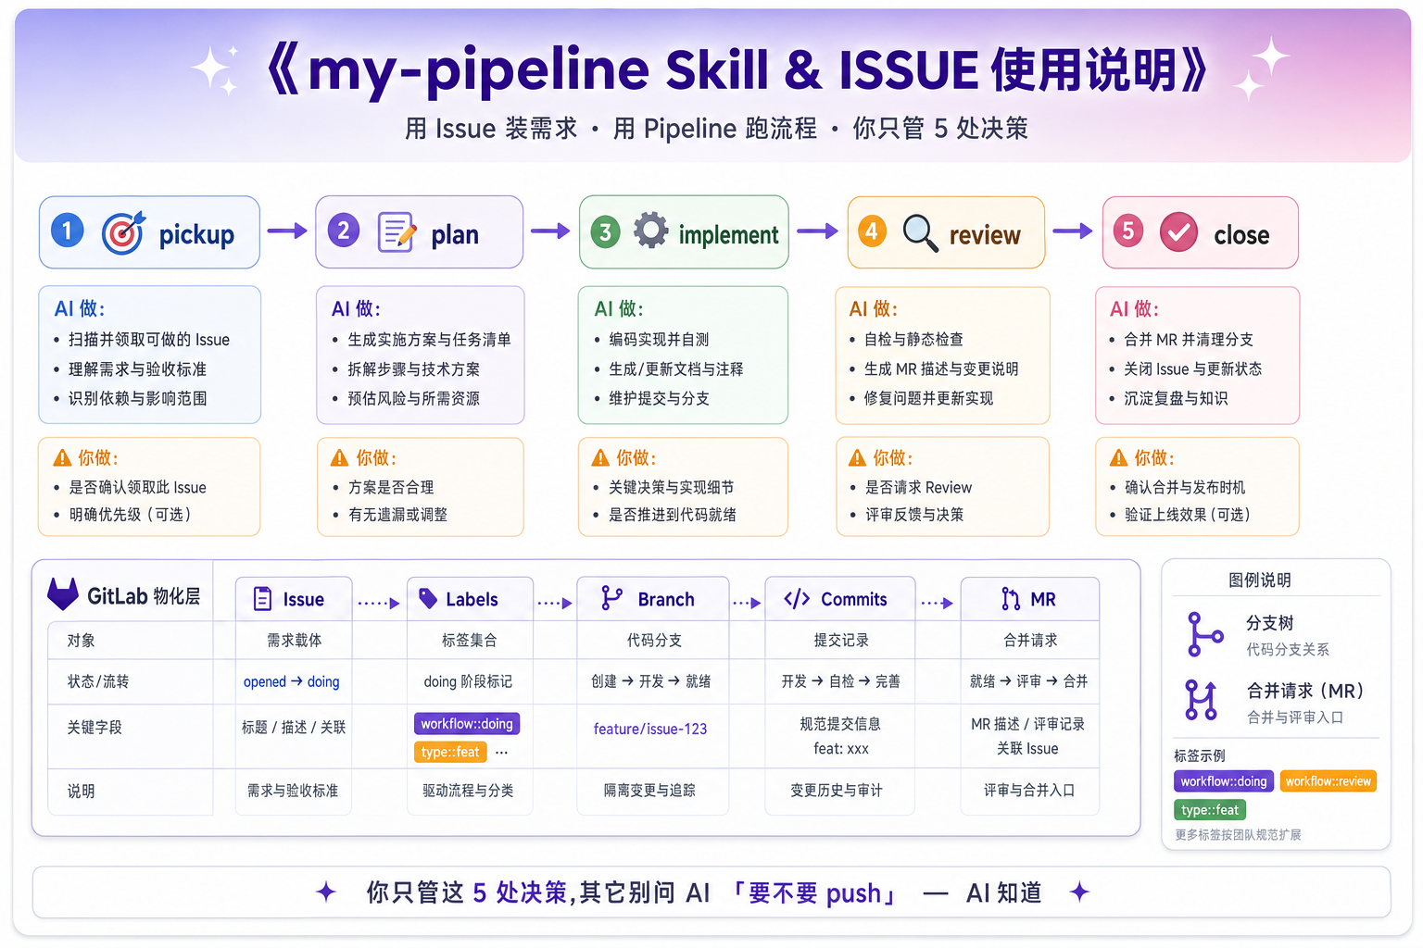Click the 自检与静态检查 bullet
This screenshot has width=1423, height=948.
pyautogui.click(x=913, y=340)
